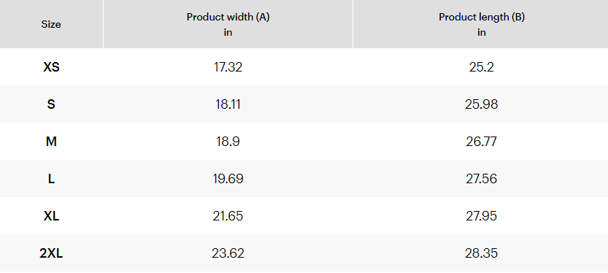Select the 28.35 length value
Screen dimensions: 608x273
pyautogui.click(x=482, y=253)
